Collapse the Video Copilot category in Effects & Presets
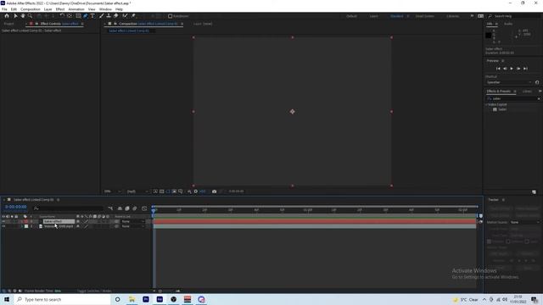 tap(486, 104)
